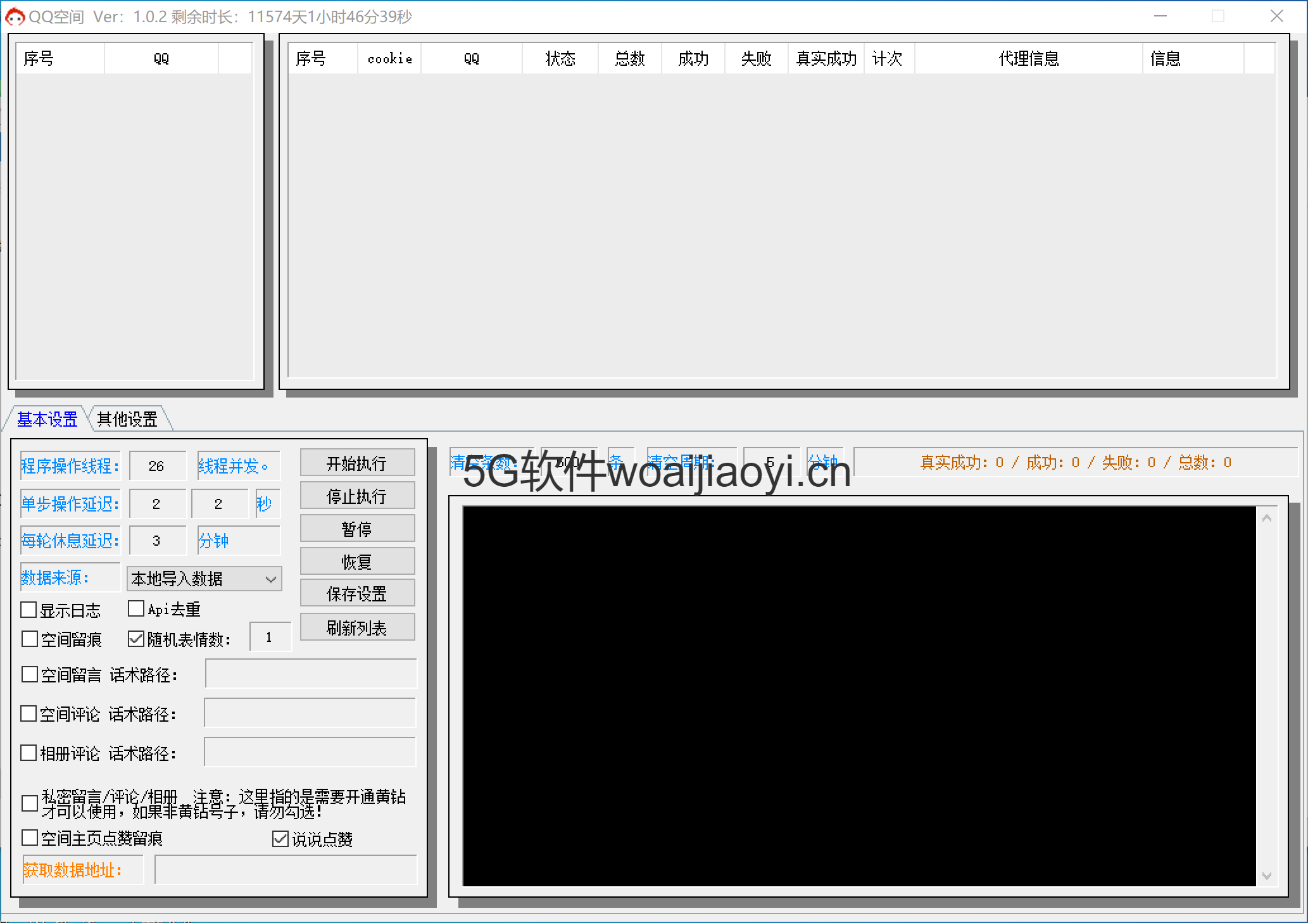Image resolution: width=1308 pixels, height=923 pixels.
Task: Click the black log output area
Action: click(859, 696)
